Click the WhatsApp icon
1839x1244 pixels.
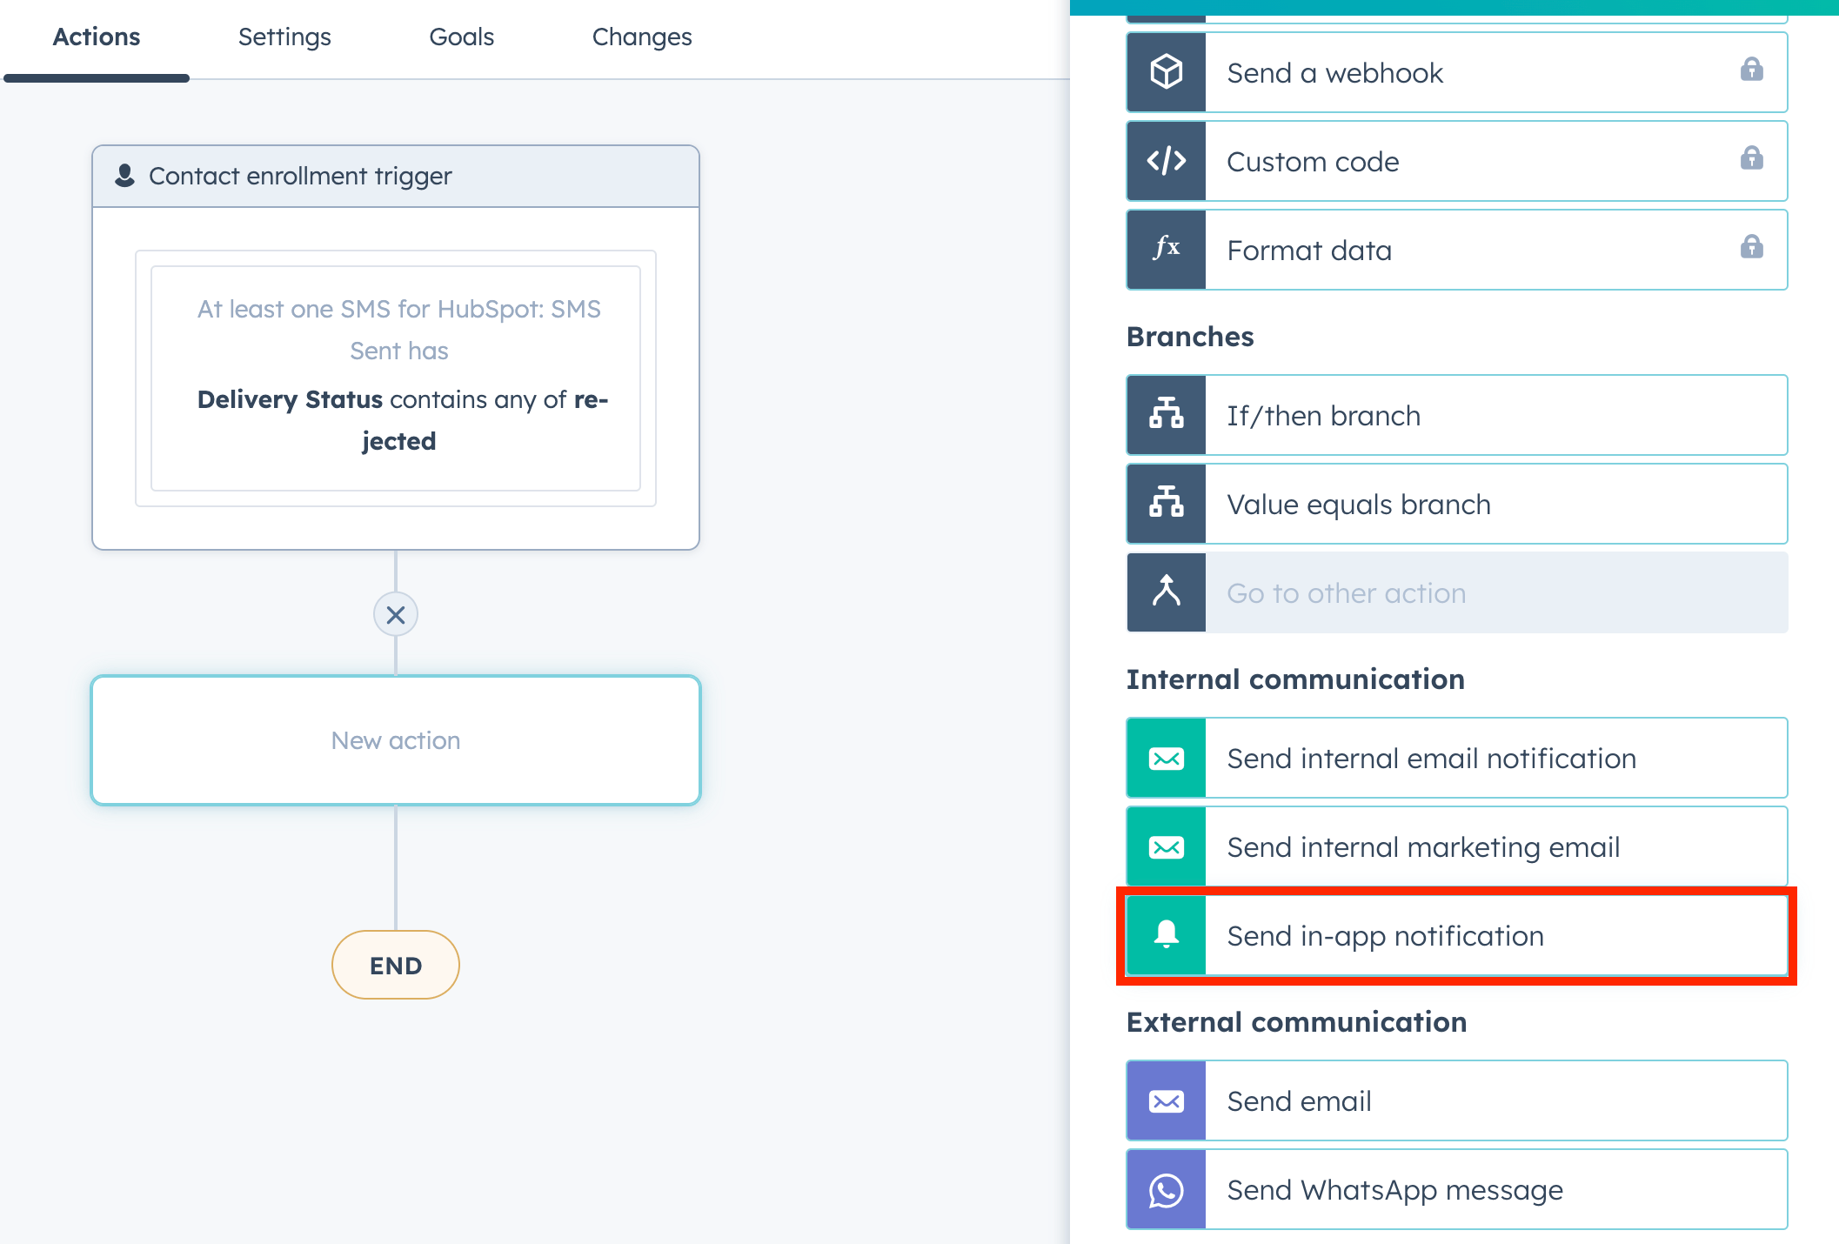[1166, 1189]
